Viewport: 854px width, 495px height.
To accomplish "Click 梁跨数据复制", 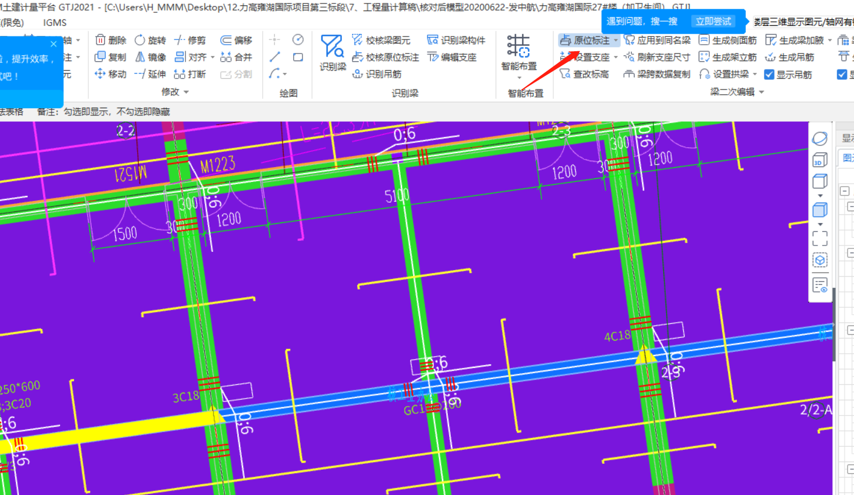I will tap(657, 74).
